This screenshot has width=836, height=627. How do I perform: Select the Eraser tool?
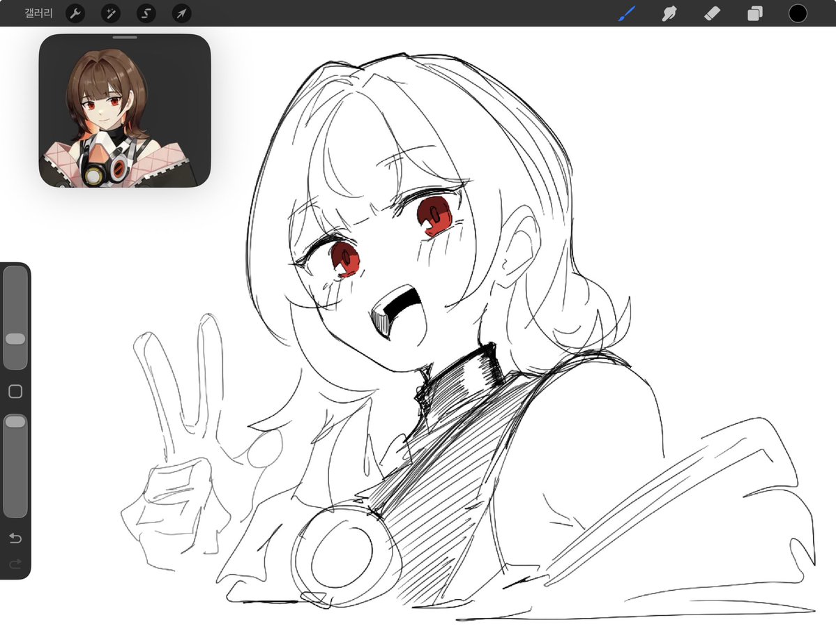[713, 13]
